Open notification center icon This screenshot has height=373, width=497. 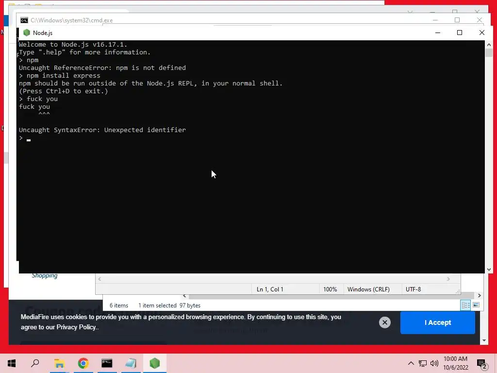point(482,364)
